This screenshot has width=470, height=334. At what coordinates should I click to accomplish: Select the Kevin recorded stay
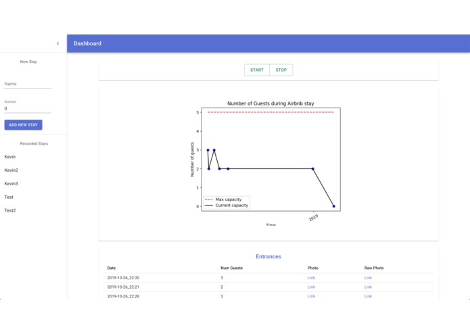click(10, 157)
